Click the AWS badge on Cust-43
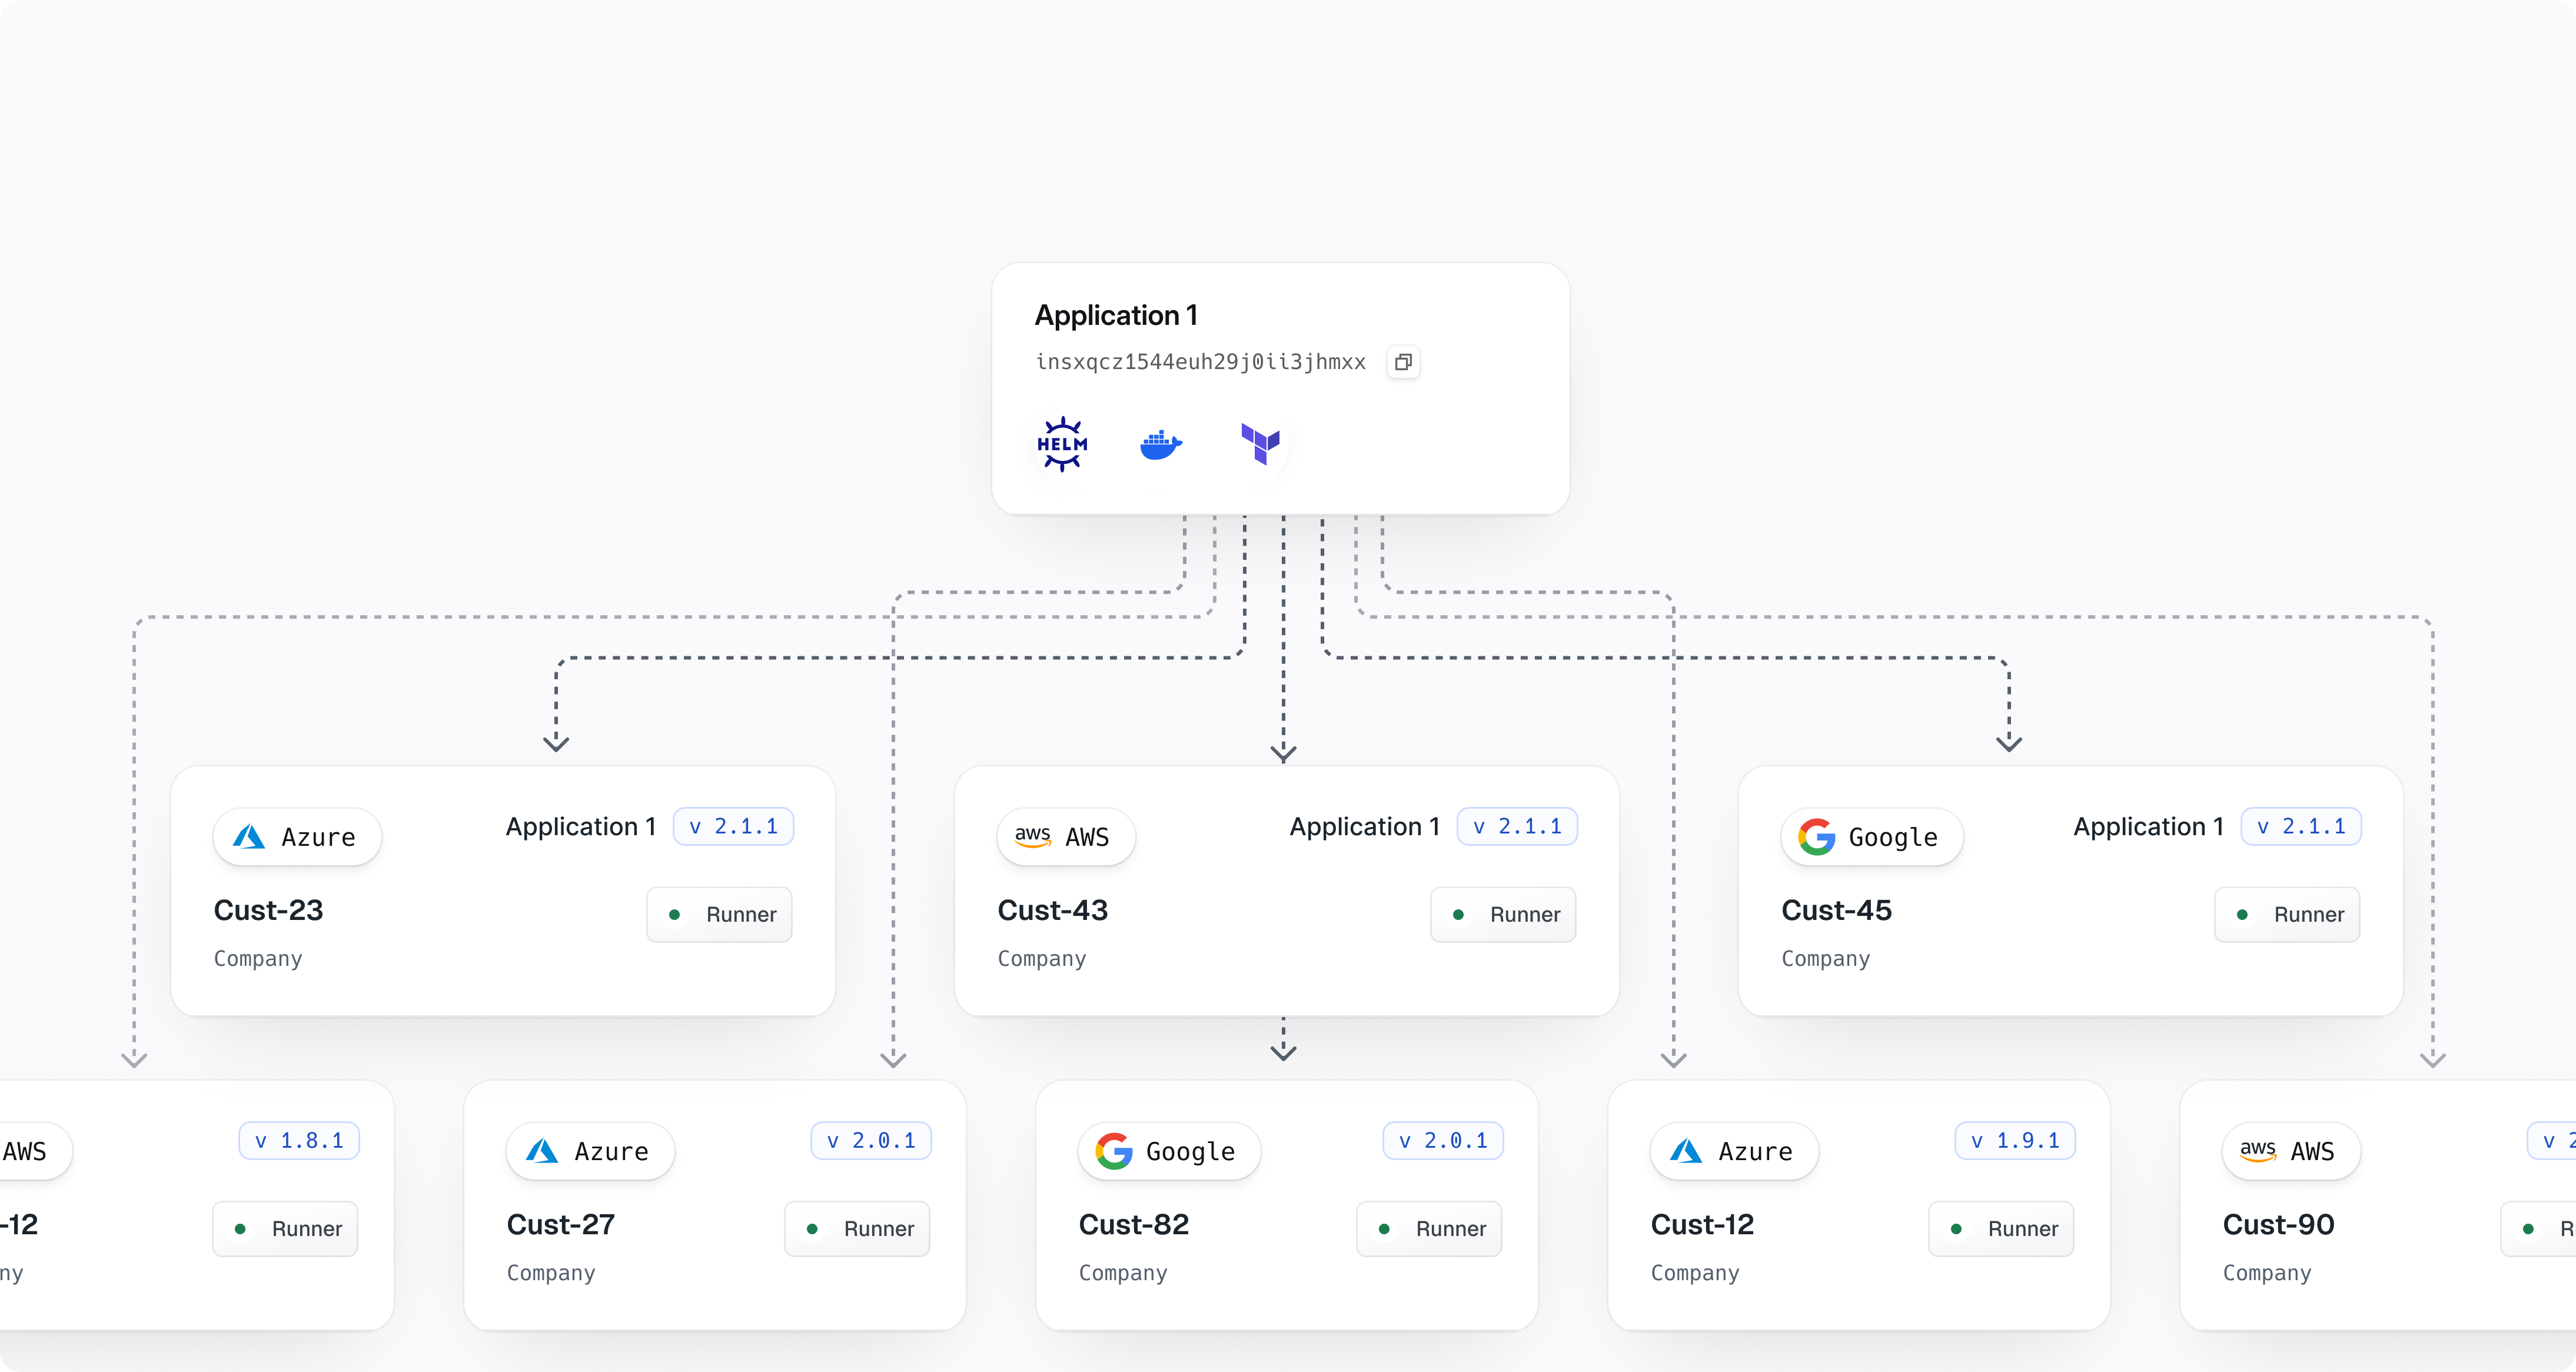Viewport: 2576px width, 1372px height. point(1065,837)
